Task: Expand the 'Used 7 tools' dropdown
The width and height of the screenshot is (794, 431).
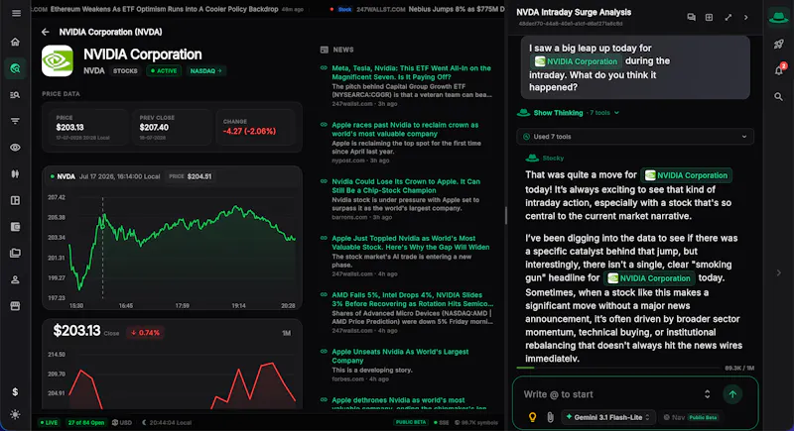Action: pos(635,137)
